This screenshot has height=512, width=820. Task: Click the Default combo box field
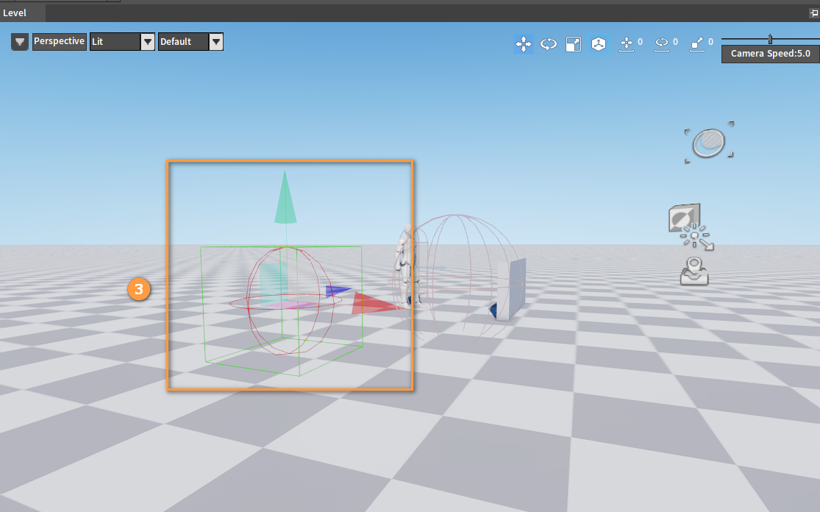(184, 42)
